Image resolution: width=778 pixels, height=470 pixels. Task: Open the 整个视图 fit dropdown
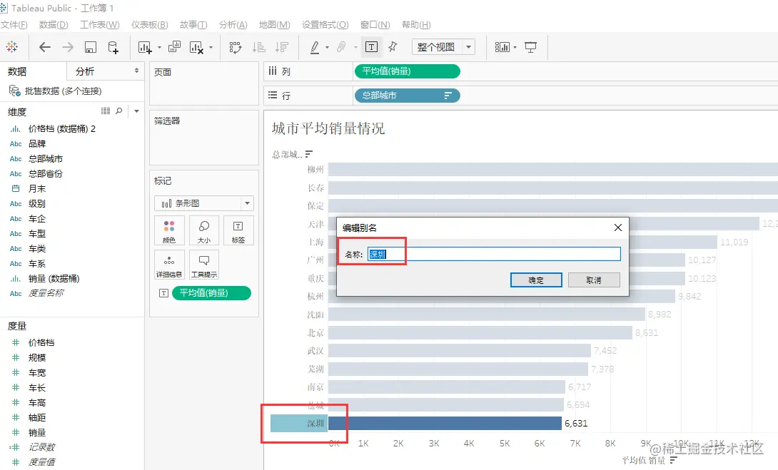coord(468,47)
